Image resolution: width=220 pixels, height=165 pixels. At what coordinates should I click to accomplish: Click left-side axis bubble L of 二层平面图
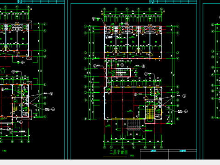pos(85,26)
